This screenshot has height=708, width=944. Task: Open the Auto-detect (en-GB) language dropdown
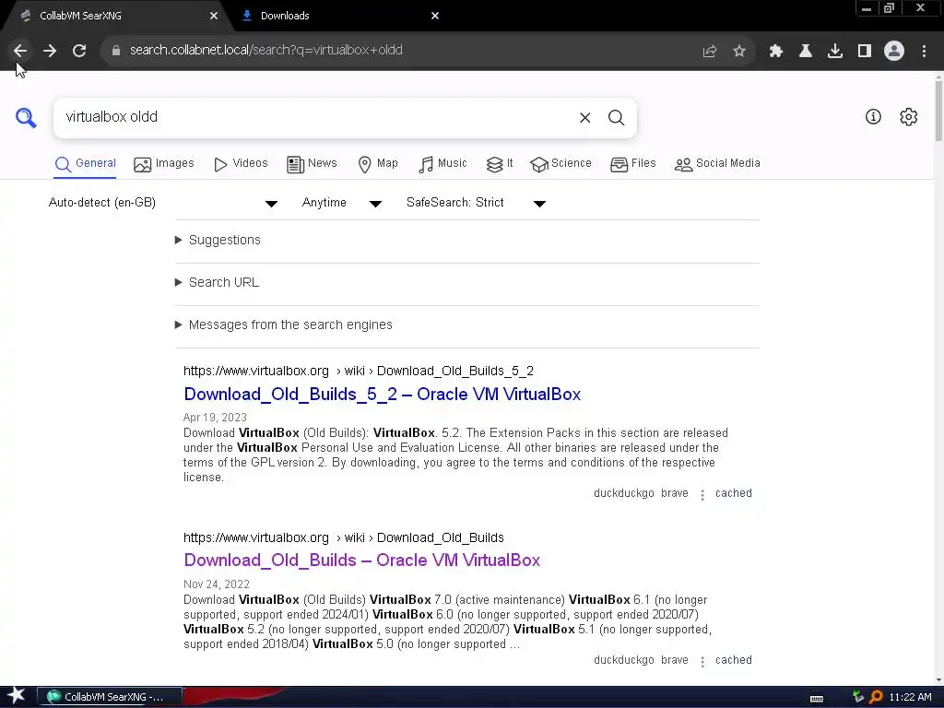pos(163,203)
